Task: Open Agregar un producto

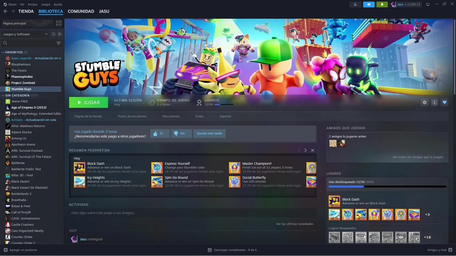Action: point(20,250)
